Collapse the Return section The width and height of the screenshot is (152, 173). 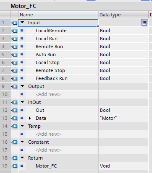(22, 158)
